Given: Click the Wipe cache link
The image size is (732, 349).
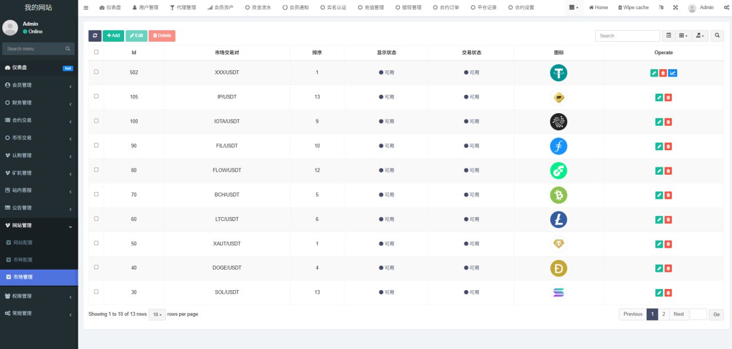Looking at the screenshot, I should tap(633, 7).
